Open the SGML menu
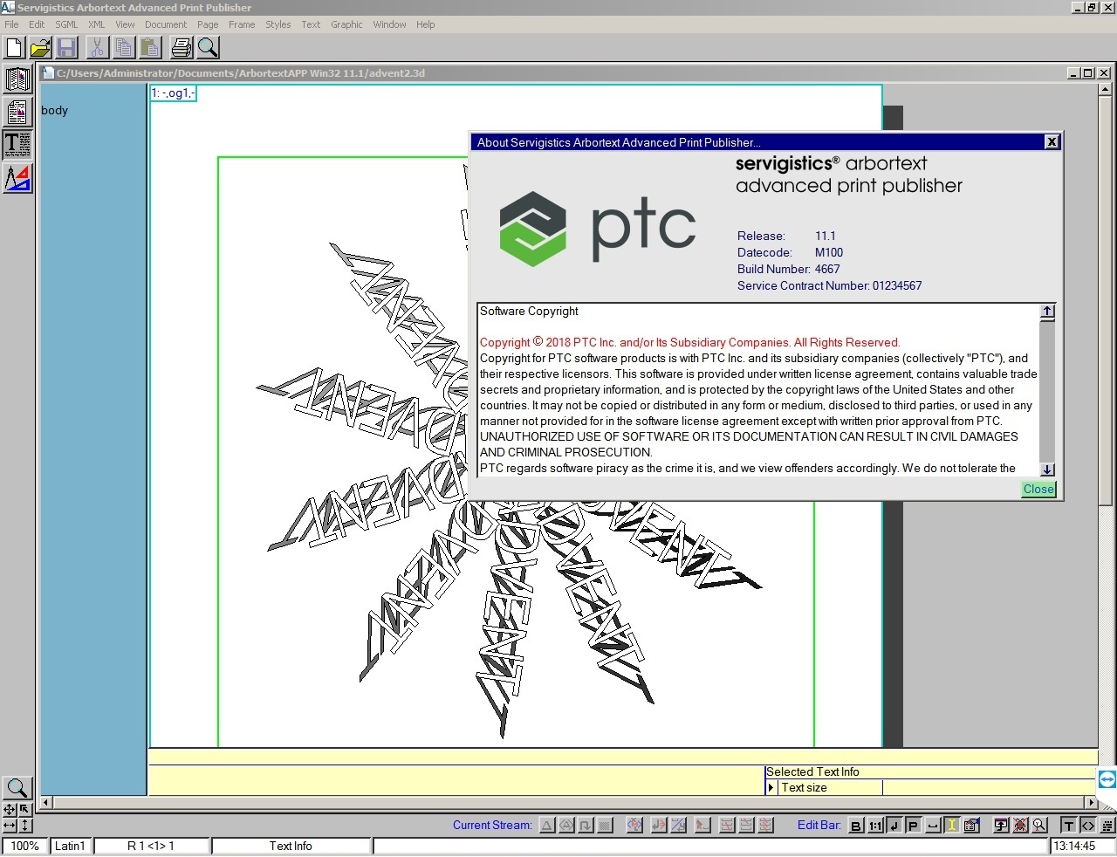Image resolution: width=1117 pixels, height=857 pixels. click(x=66, y=24)
